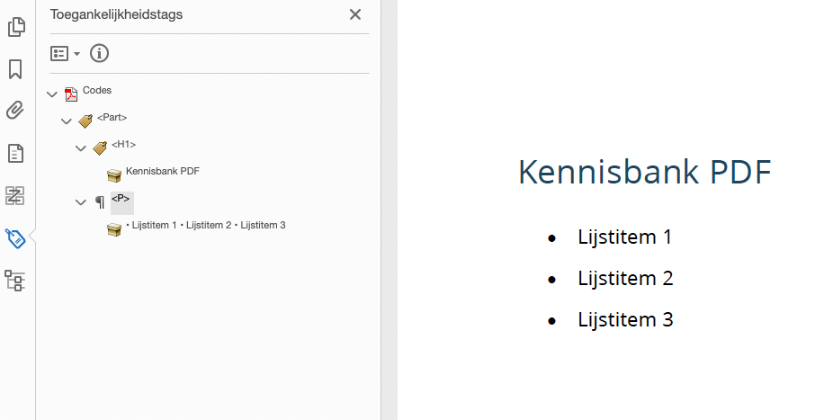This screenshot has height=420, width=815.
Task: Collapse the <P> tag node
Action: pyautogui.click(x=81, y=202)
